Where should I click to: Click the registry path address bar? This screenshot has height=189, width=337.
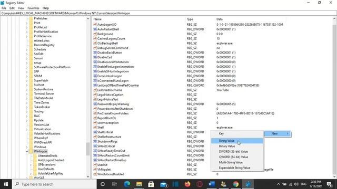click(x=168, y=13)
